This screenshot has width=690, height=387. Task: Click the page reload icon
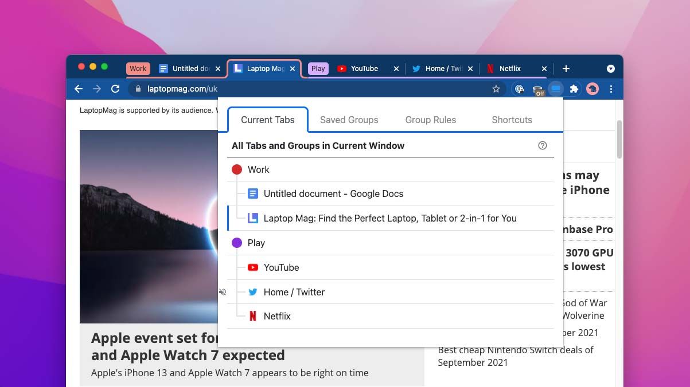coord(115,89)
